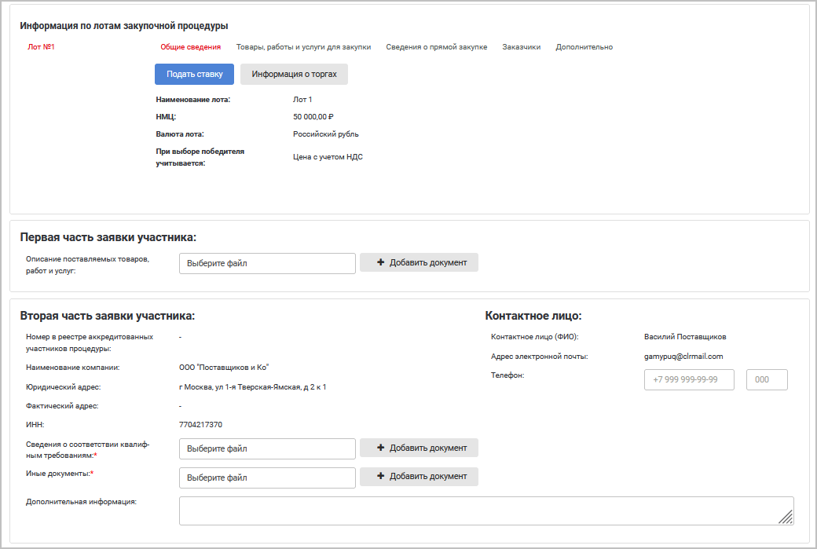Open the Товары, работы и услуги для закупки tab
This screenshot has width=817, height=549.
click(303, 47)
